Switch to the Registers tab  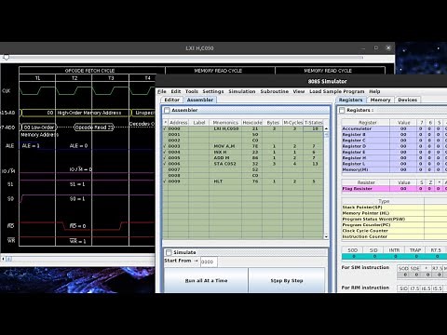pyautogui.click(x=350, y=100)
